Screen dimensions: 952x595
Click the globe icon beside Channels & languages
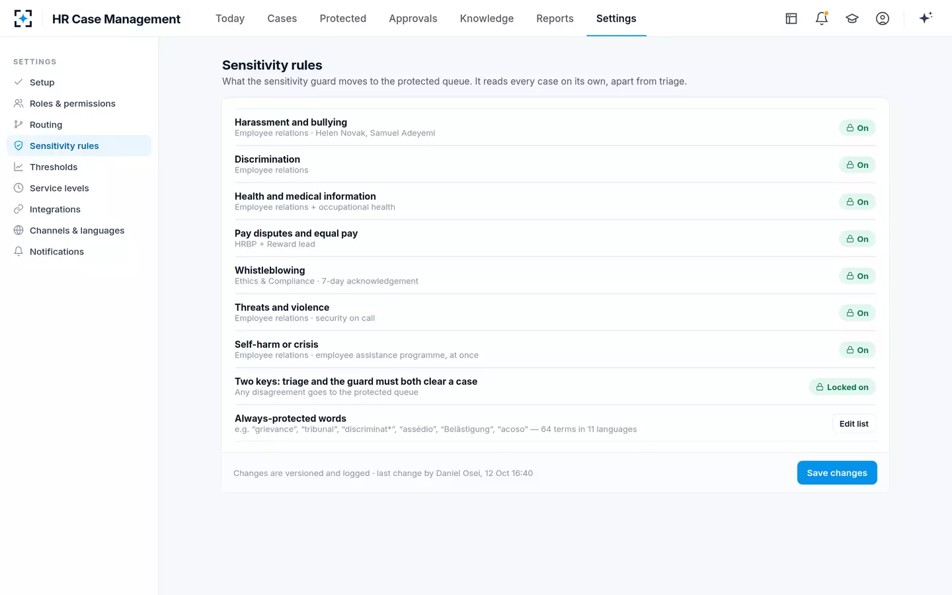coord(19,230)
